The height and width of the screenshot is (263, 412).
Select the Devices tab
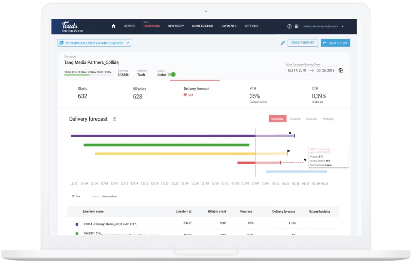(311, 119)
